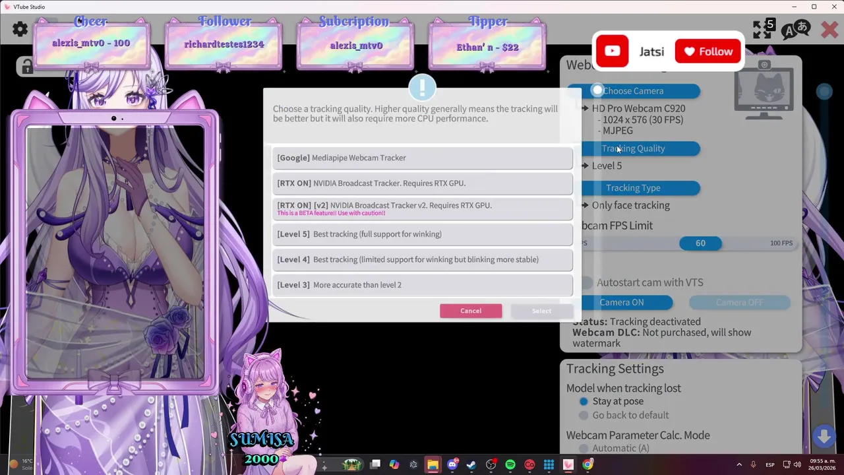This screenshot has width=844, height=475.
Task: Select Level 4 best tracking option
Action: [423, 259]
